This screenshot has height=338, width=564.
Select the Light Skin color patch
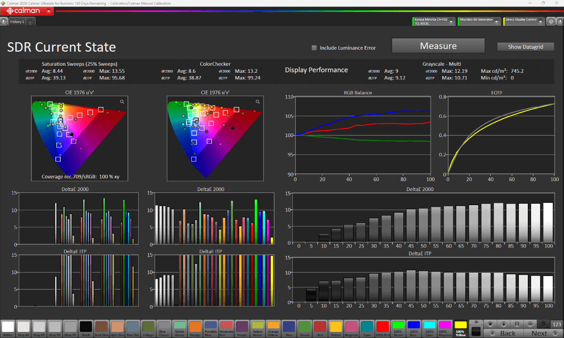pyautogui.click(x=117, y=328)
